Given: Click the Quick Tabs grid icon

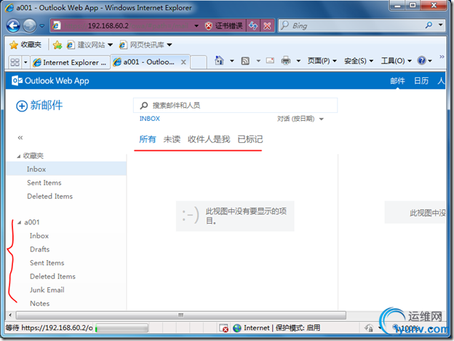Looking at the screenshot, I should (x=15, y=62).
